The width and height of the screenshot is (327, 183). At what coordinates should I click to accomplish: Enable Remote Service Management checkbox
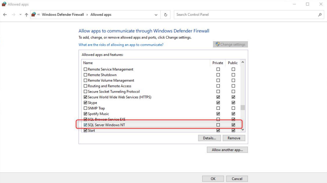click(x=85, y=69)
